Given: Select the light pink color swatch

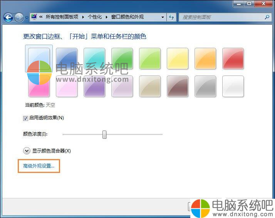Looking at the screenshot, I should point(67,86).
